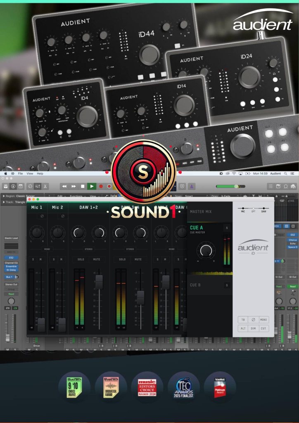Expand the Track: Triangle disclosure triangle

pos(4,202)
